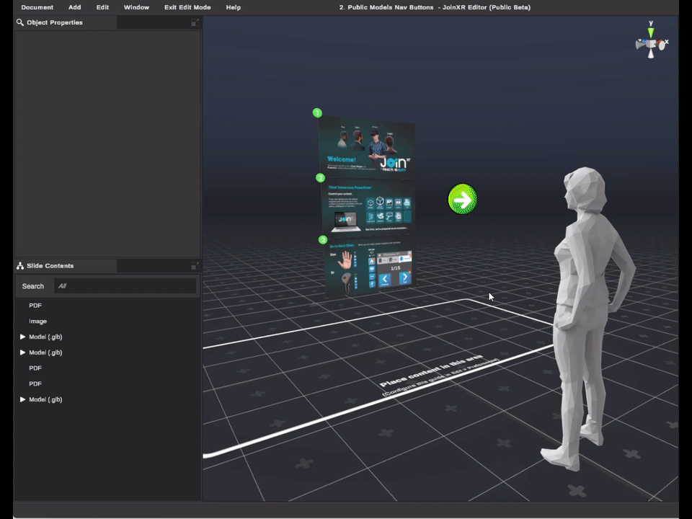The image size is (692, 519).
Task: Maximize the Slide Contents panel
Action: click(195, 266)
